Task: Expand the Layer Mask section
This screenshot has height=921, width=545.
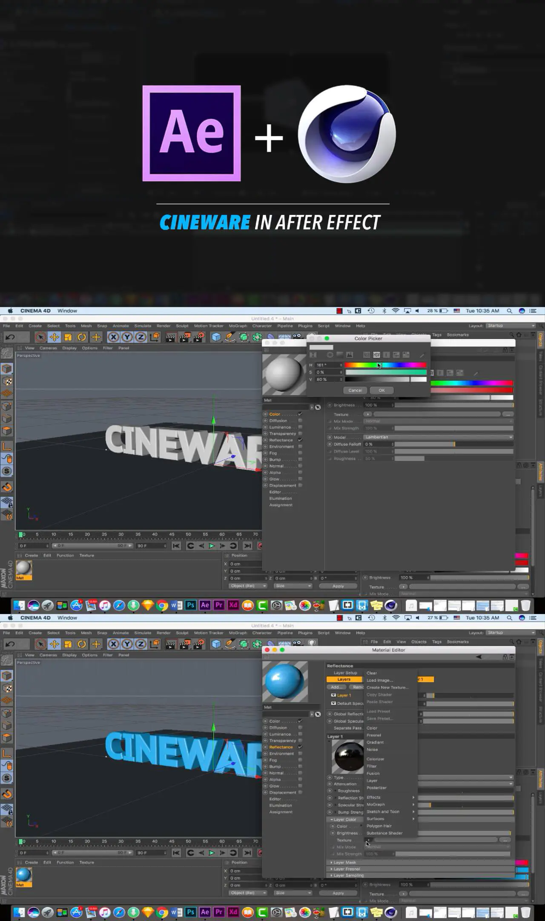Action: tap(344, 862)
